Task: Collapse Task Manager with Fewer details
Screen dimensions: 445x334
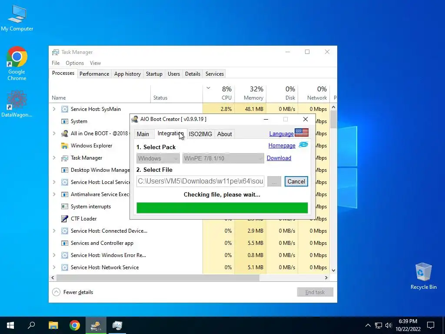Action: click(73, 292)
